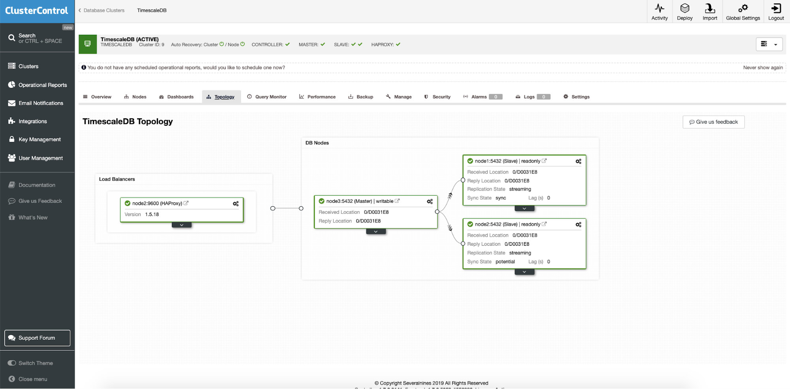Click node3 Master left connector circle

click(301, 208)
